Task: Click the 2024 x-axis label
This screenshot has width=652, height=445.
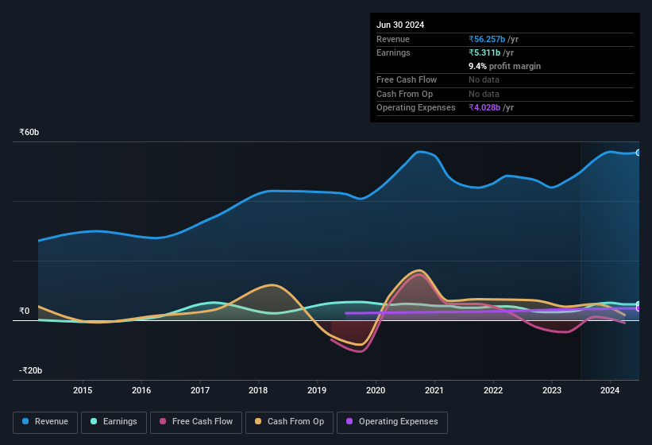Action: (610, 390)
